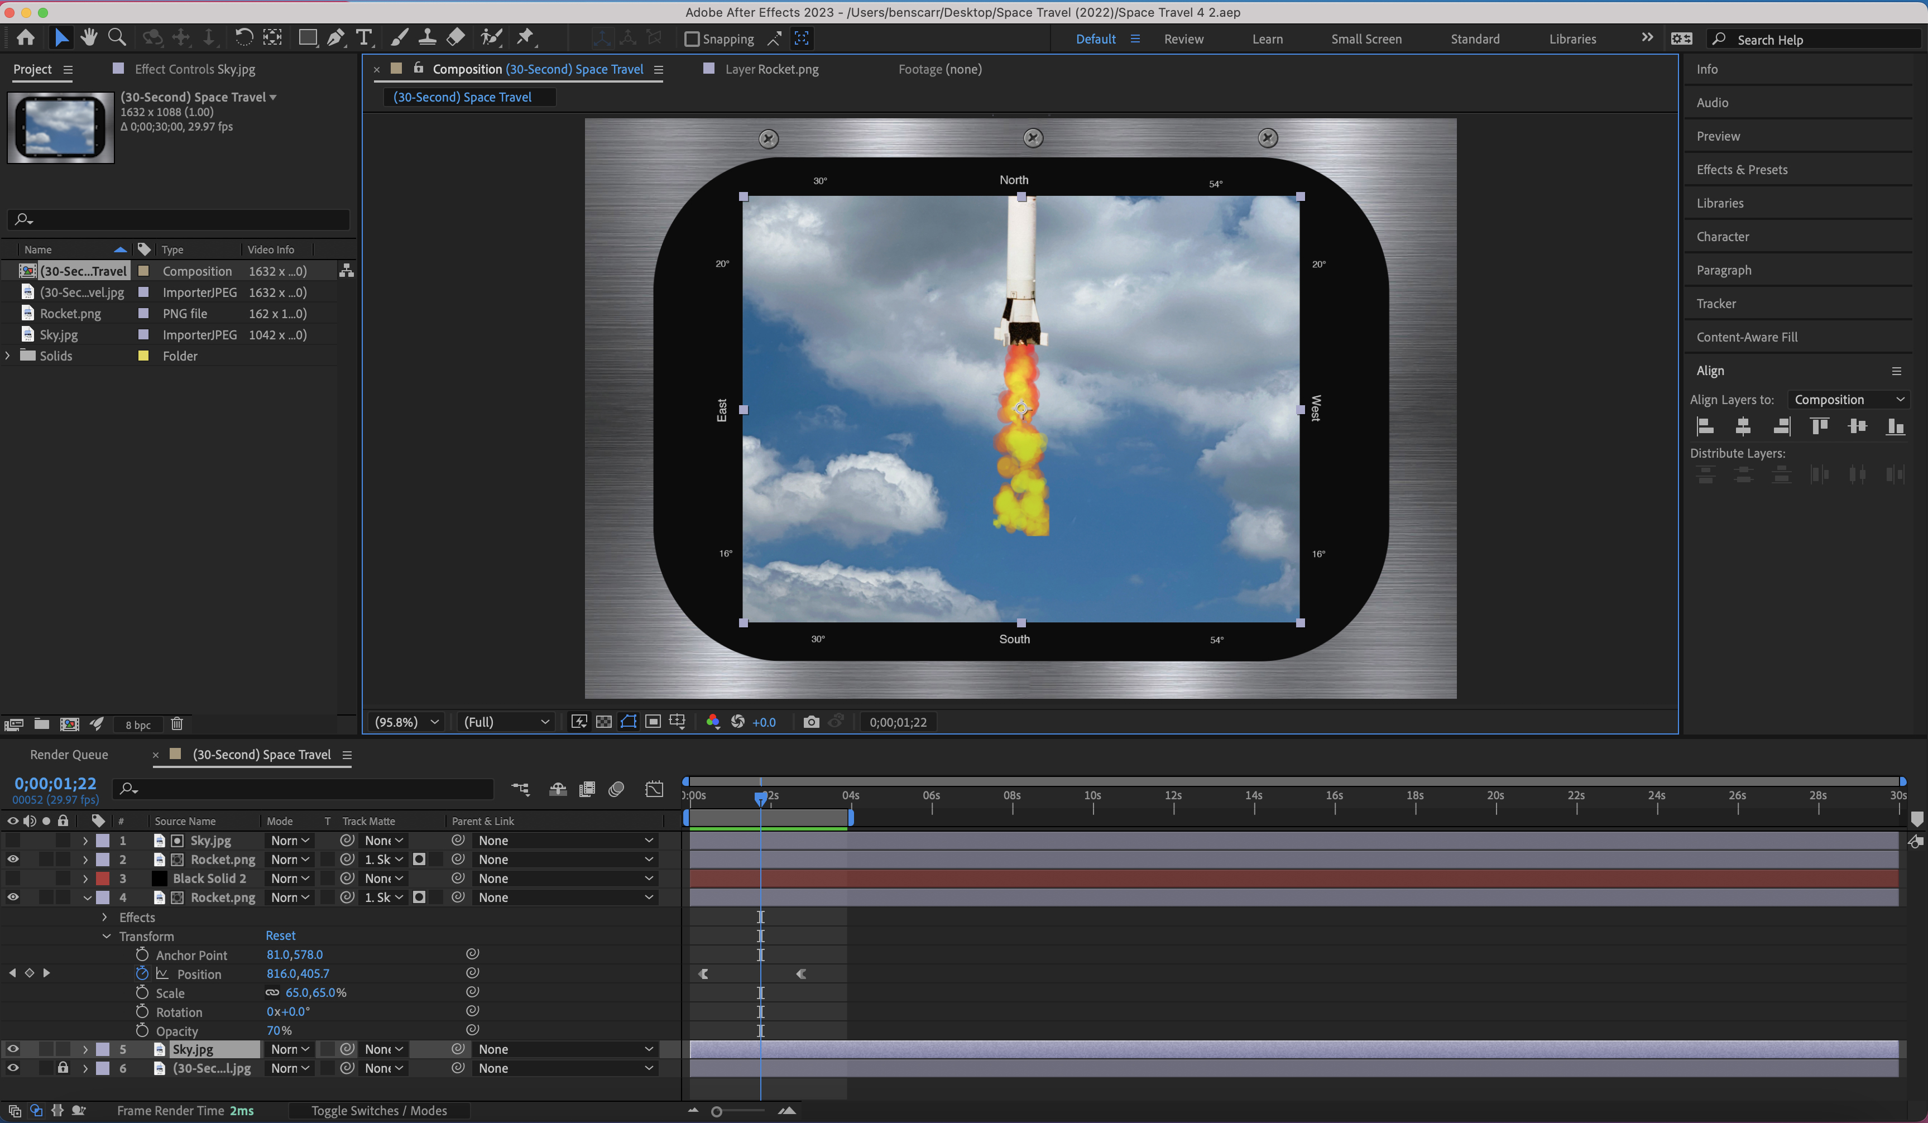Collapse the Transform properties of Rocket.png
Viewport: 1928px width, 1123px height.
click(107, 935)
